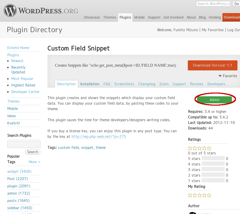The height and width of the screenshot is (214, 240).
Task: Browse Highest Rated plugins
Action: point(23,85)
